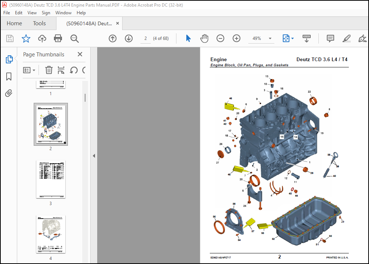369x264 pixels.
Task: Open the Bookmarks sidebar panel
Action: (9, 76)
